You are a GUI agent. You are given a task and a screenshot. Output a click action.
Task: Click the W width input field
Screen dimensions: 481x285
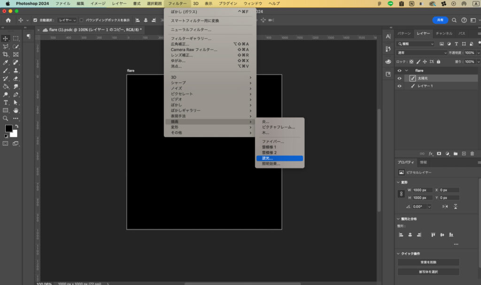[x=422, y=190]
